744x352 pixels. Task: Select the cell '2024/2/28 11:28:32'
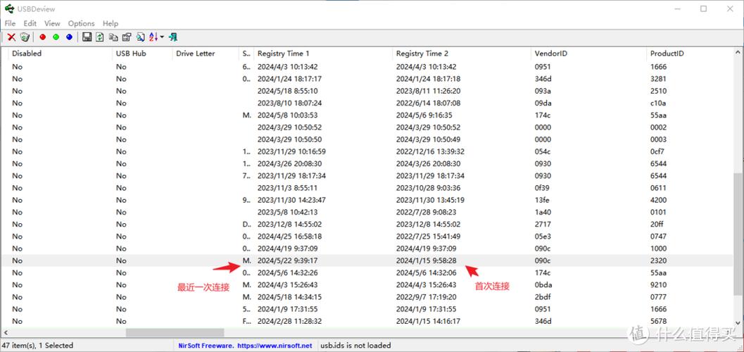pos(289,321)
